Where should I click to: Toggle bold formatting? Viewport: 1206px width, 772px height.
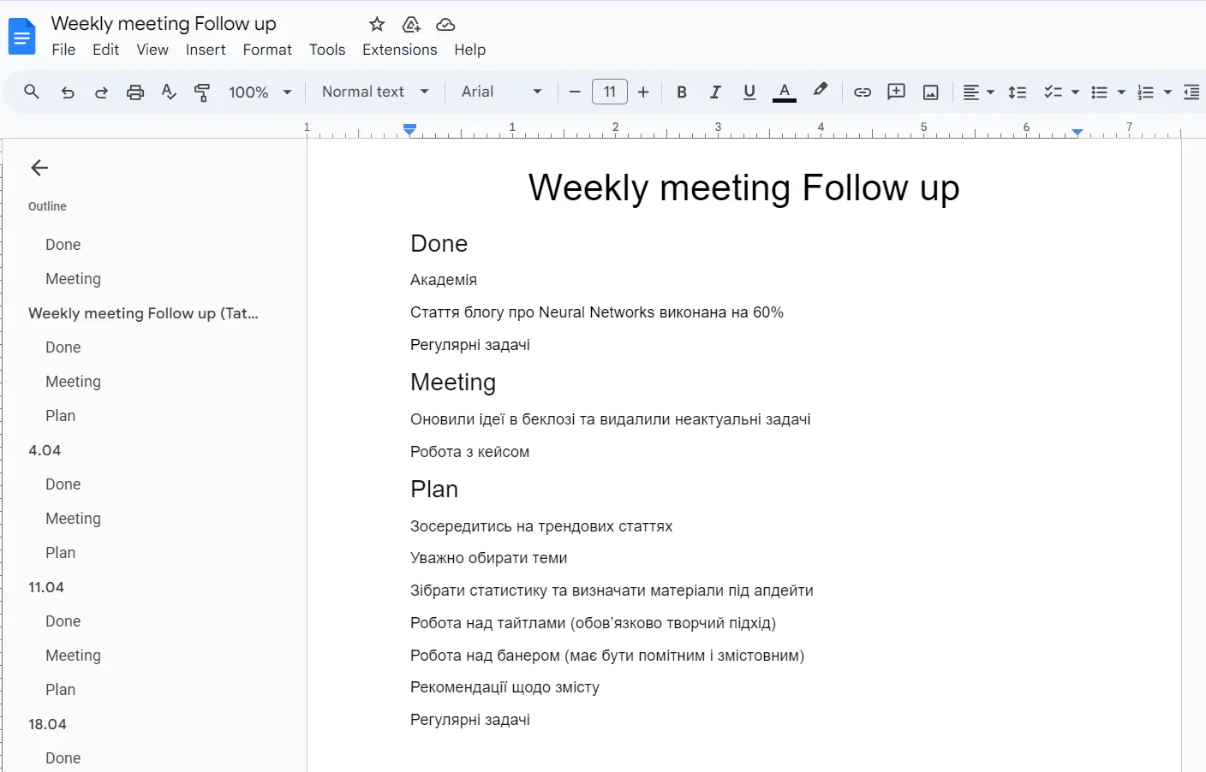point(682,92)
